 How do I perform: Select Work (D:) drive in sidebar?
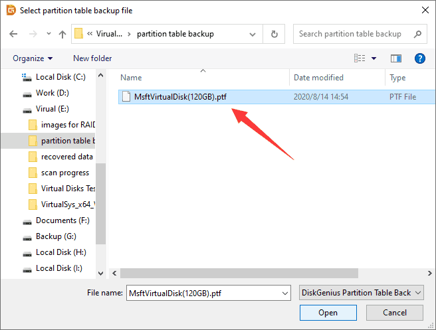tap(52, 93)
